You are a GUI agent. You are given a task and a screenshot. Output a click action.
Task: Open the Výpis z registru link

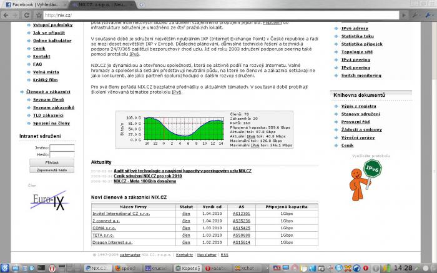359,106
